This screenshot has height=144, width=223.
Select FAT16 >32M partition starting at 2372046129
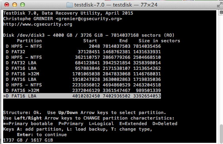[x=83, y=90]
